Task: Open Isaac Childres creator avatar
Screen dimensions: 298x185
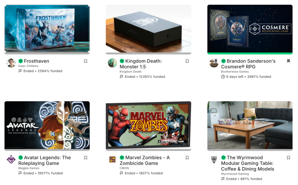Action: [x=11, y=63]
